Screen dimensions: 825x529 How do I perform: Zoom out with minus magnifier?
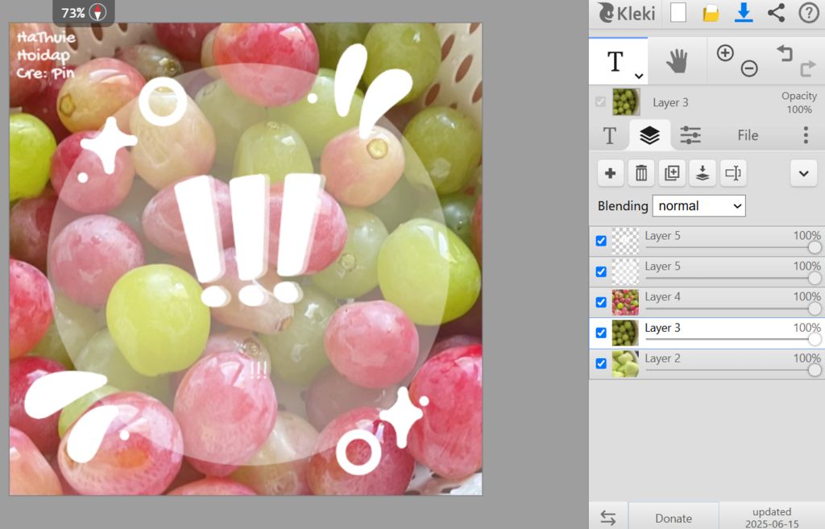click(749, 68)
